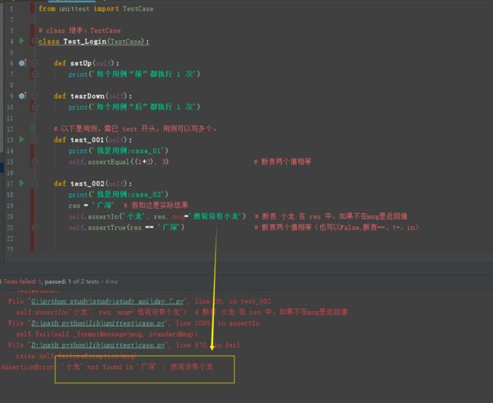Click the tests failed summary status

59,282
